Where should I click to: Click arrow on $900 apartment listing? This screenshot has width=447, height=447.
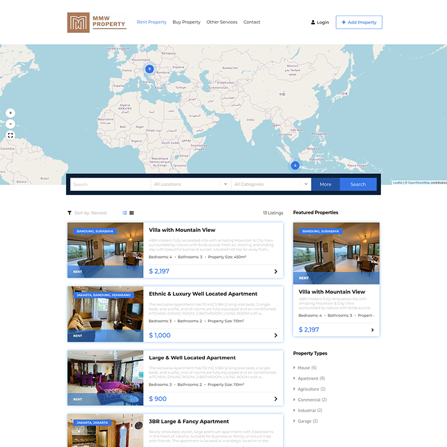click(x=275, y=399)
